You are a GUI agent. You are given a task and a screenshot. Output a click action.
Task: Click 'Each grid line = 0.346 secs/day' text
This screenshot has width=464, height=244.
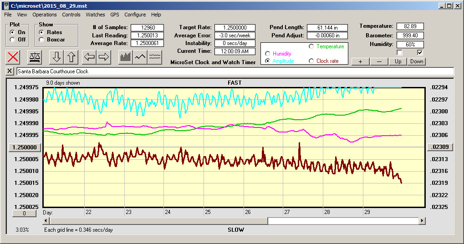click(x=78, y=230)
